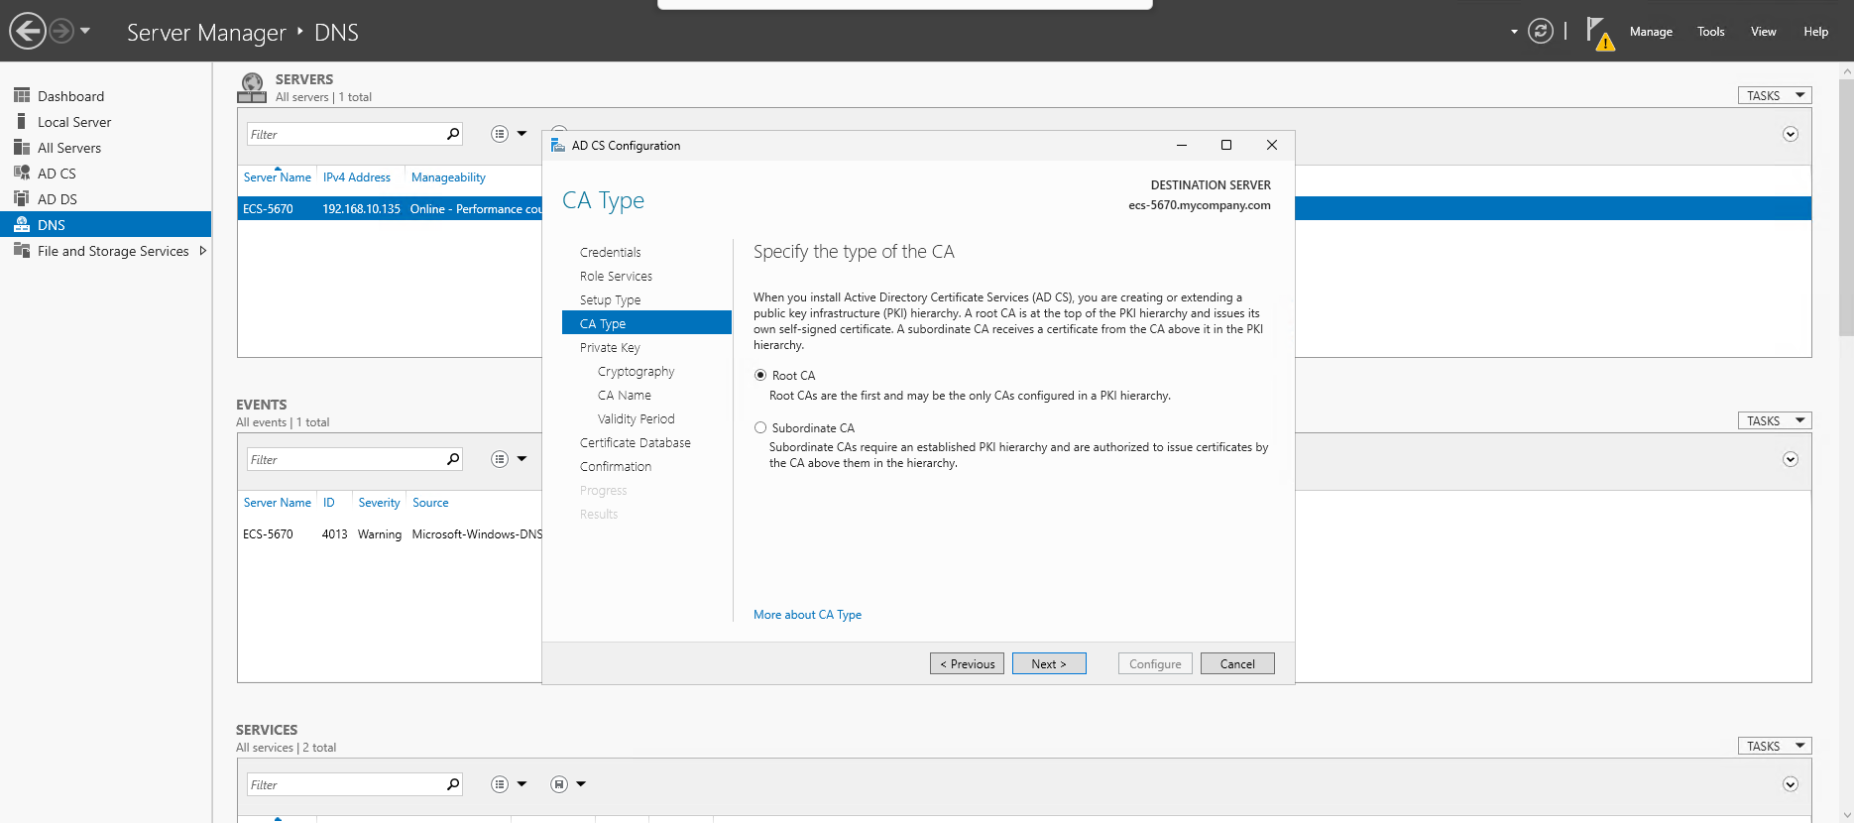The height and width of the screenshot is (823, 1854).
Task: Select the Subordinate CA radio option
Action: click(760, 428)
